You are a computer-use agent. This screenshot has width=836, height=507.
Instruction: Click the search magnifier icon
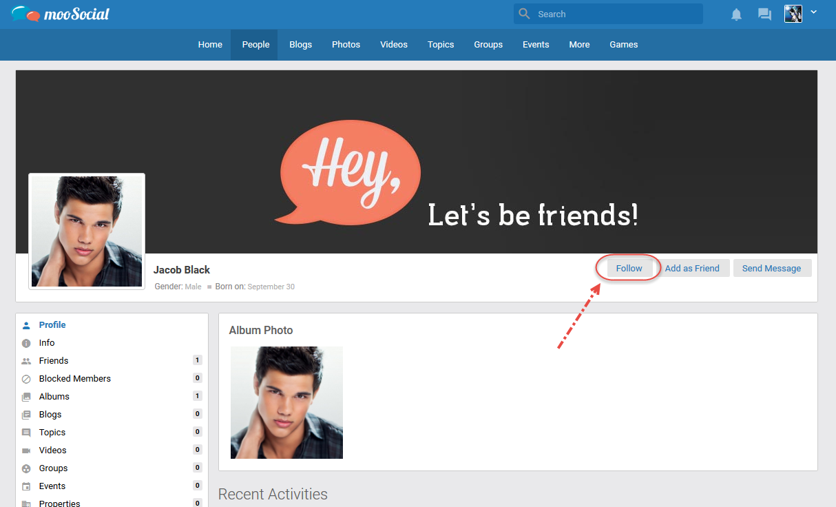coord(525,14)
